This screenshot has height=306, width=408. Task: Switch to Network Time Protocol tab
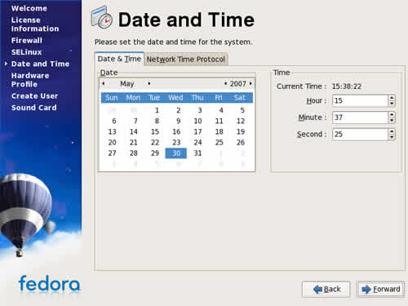[186, 60]
